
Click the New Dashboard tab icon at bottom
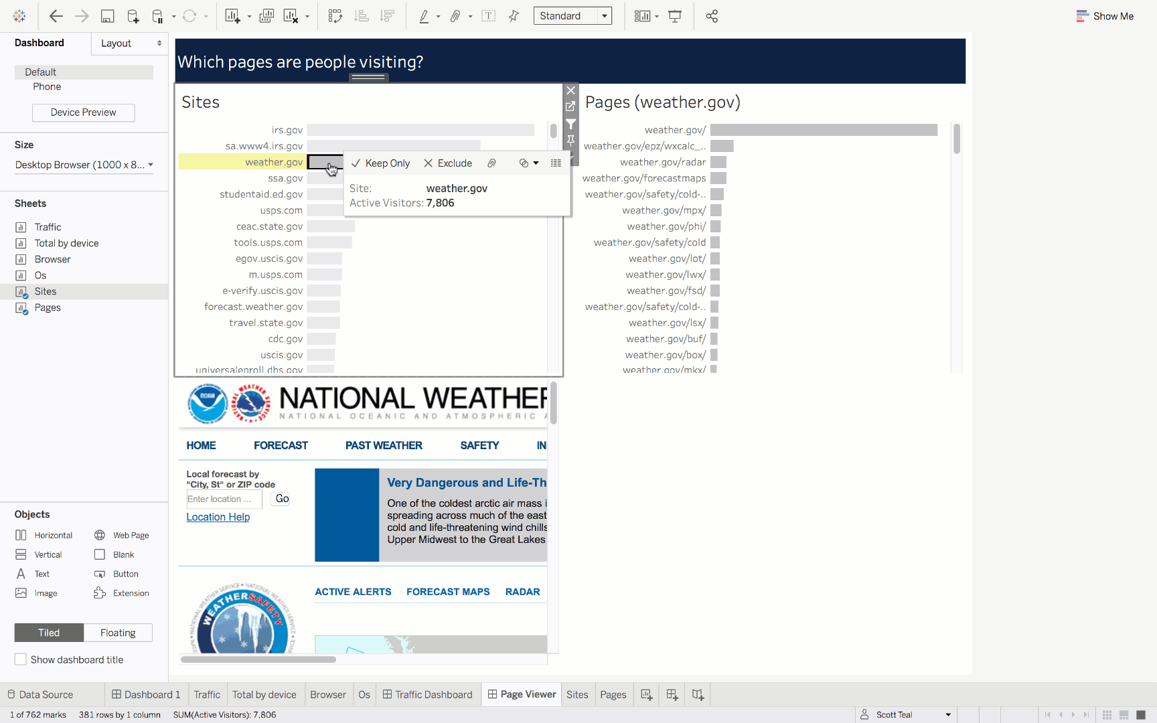[672, 695]
